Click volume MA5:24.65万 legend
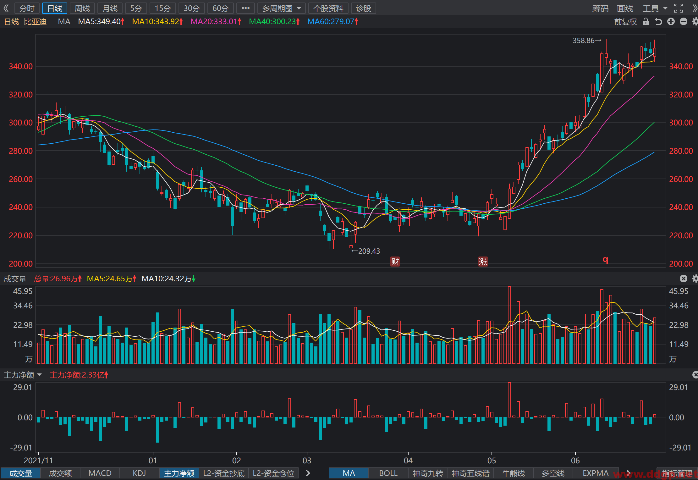 pos(112,279)
